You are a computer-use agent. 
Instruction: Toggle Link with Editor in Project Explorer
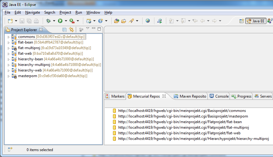click(x=71, y=30)
